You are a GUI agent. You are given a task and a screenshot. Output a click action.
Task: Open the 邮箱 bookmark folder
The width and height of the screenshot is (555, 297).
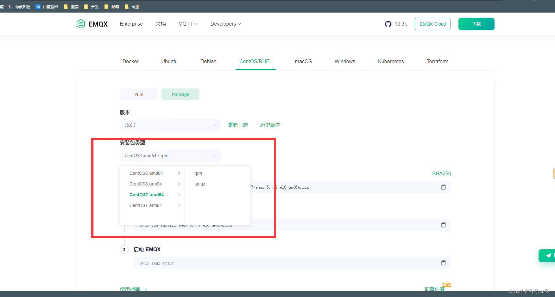[x=112, y=7]
